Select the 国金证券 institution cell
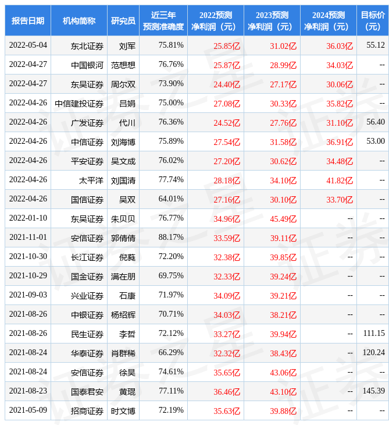389x425 pixels. click(87, 277)
